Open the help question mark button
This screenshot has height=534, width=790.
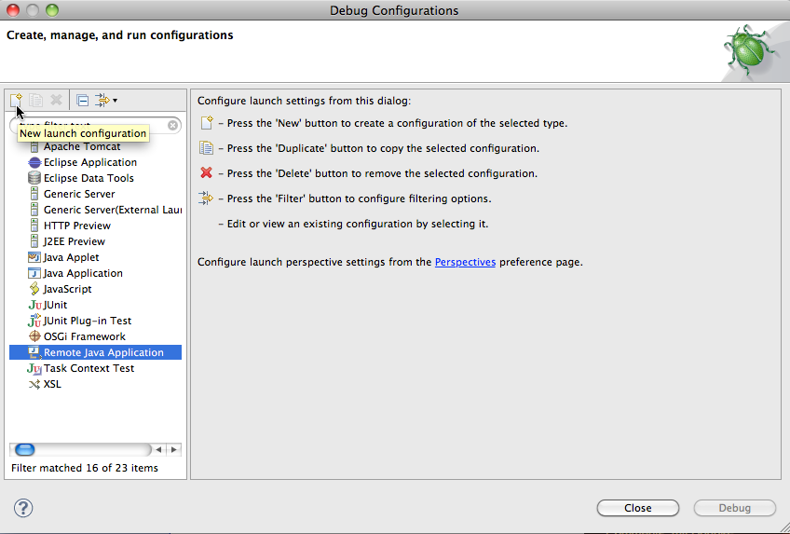pos(23,508)
